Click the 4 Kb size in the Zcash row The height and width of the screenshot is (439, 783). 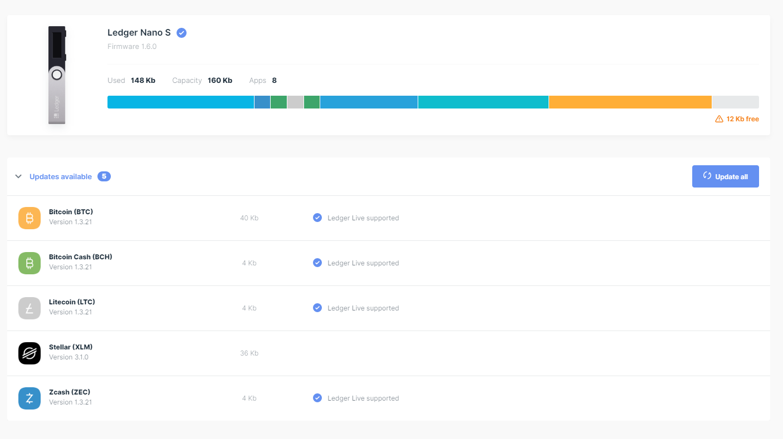(x=249, y=398)
